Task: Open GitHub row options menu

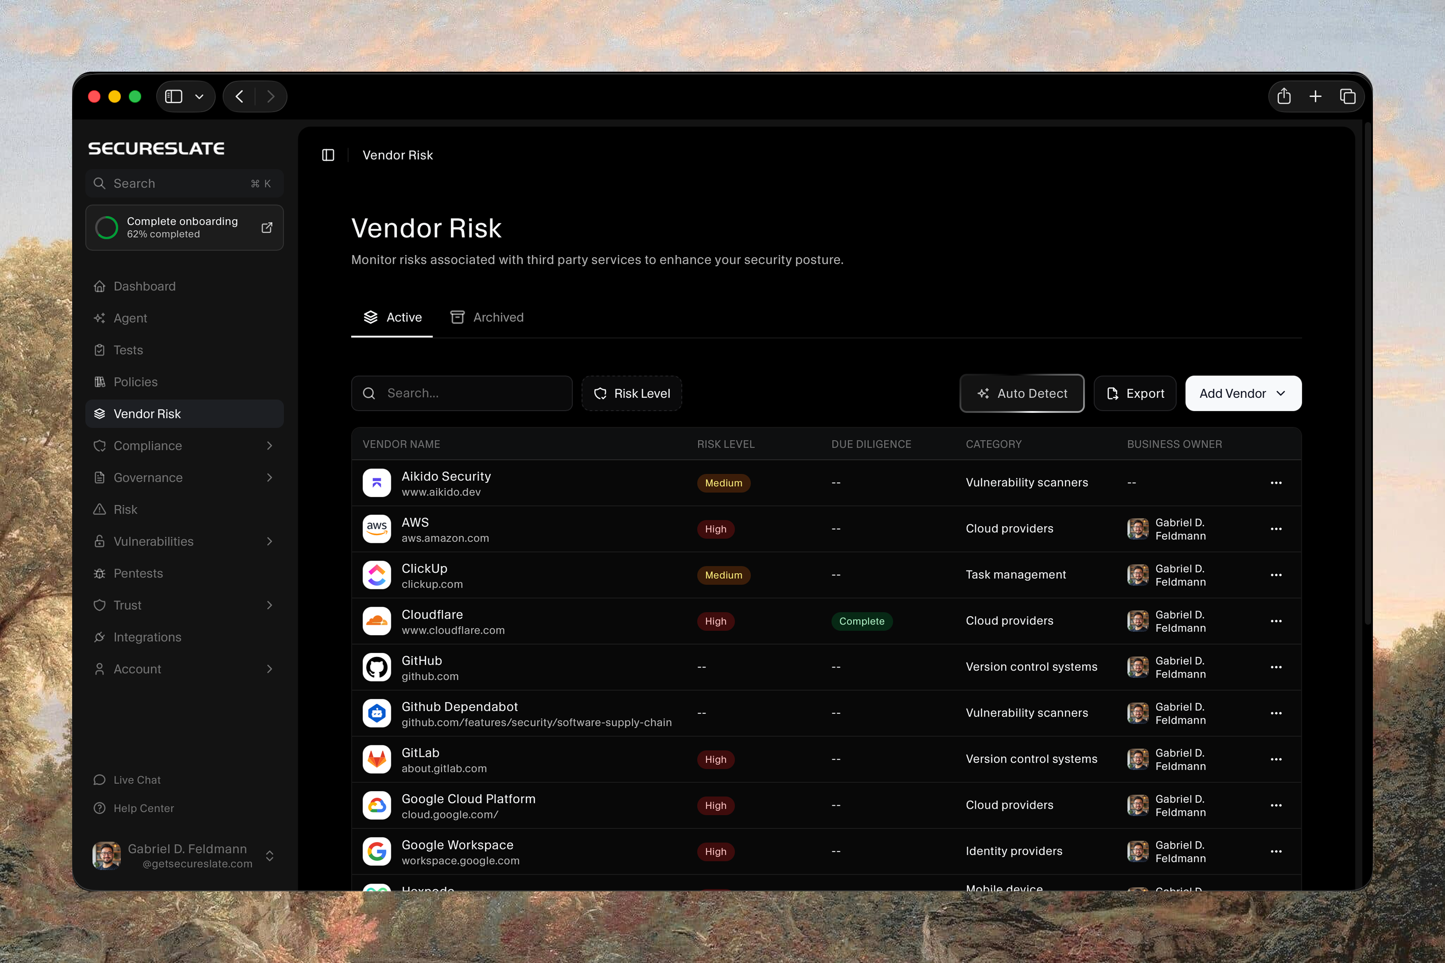Action: pyautogui.click(x=1276, y=667)
